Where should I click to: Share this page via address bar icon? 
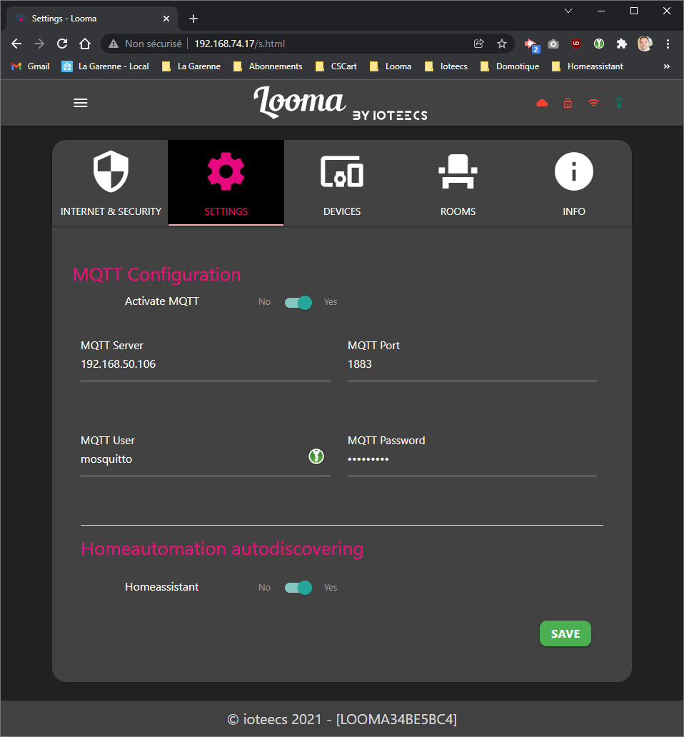coord(478,44)
